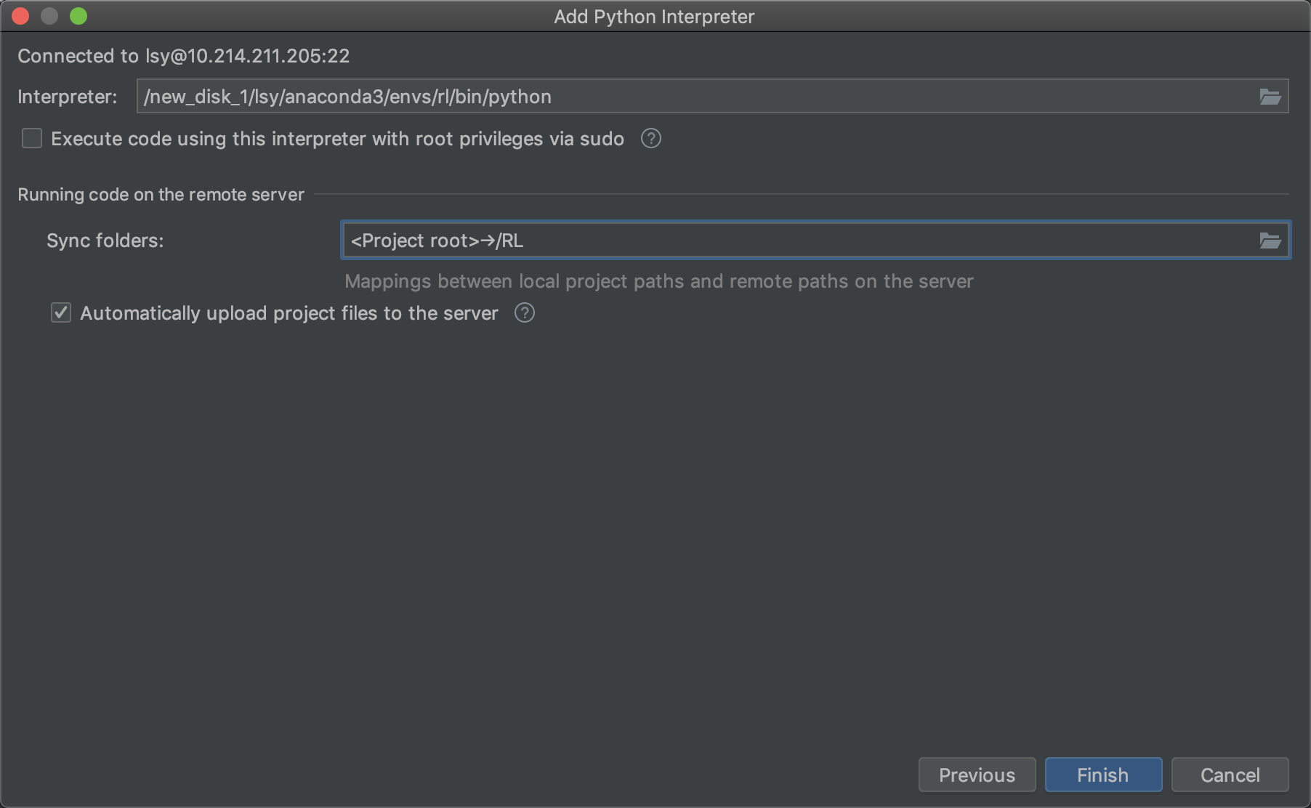
Task: Click the 'Sync folders:' label
Action: [x=105, y=241]
